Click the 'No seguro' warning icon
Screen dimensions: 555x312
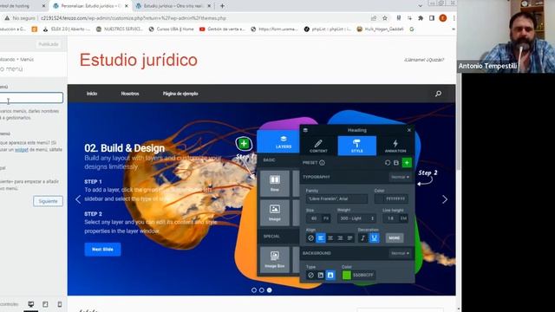[x=7, y=18]
